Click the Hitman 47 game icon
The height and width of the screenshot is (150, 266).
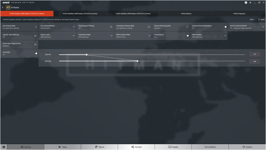point(8,8)
